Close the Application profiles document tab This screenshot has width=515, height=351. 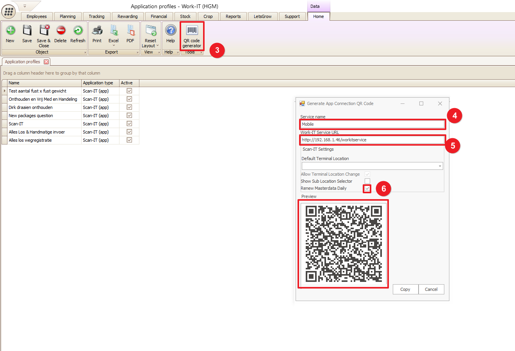[46, 62]
